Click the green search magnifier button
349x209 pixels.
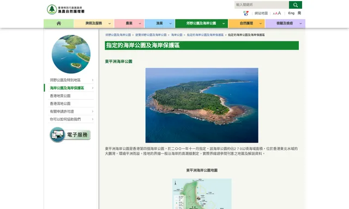[296, 5]
